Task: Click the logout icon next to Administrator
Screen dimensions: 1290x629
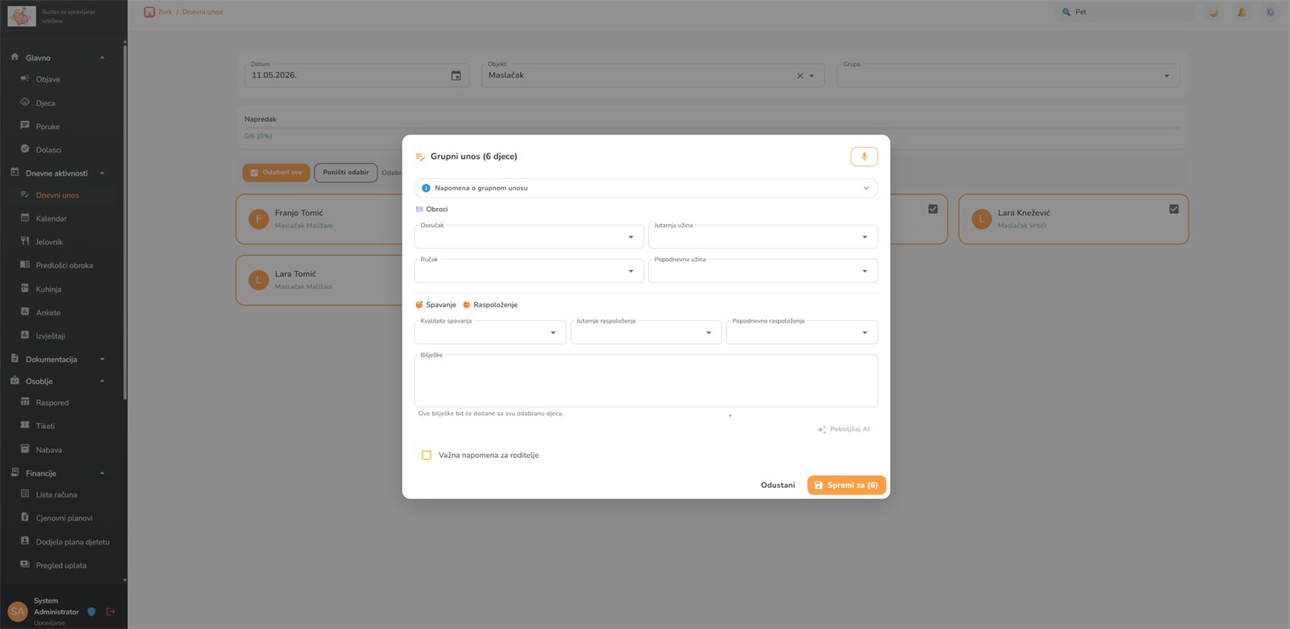Action: coord(110,612)
